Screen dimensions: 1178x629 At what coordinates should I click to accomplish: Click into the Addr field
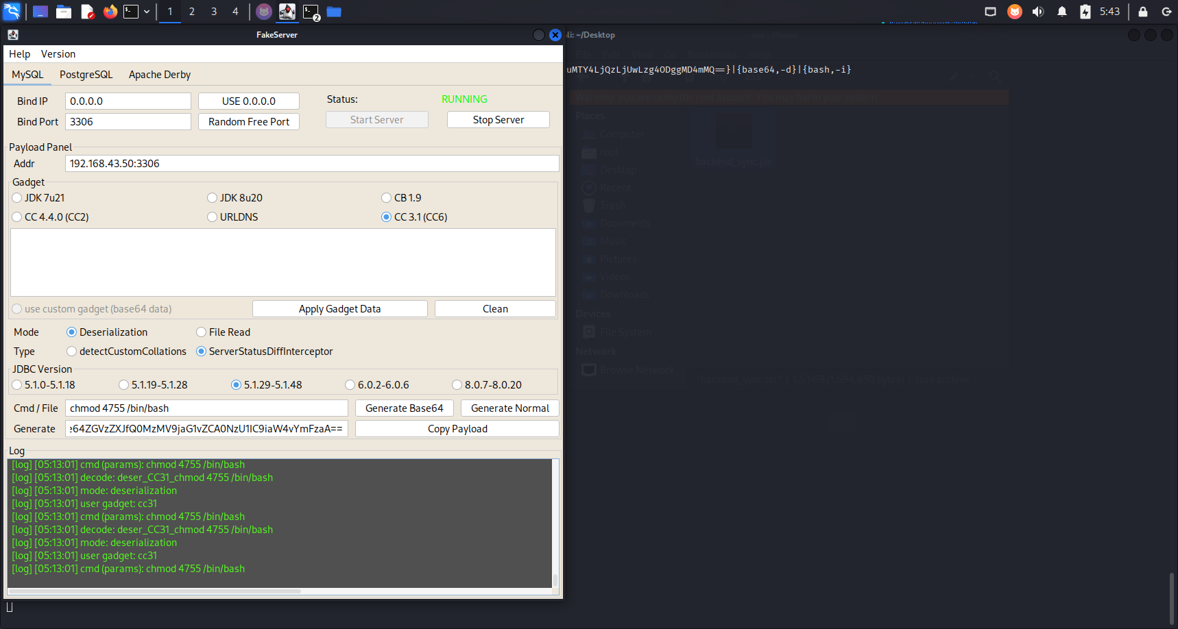pyautogui.click(x=312, y=164)
